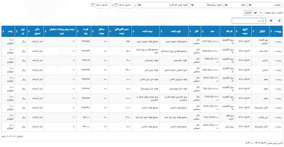
Task: Open پیوست link for the HAAL-GS row
Action: tap(278, 108)
